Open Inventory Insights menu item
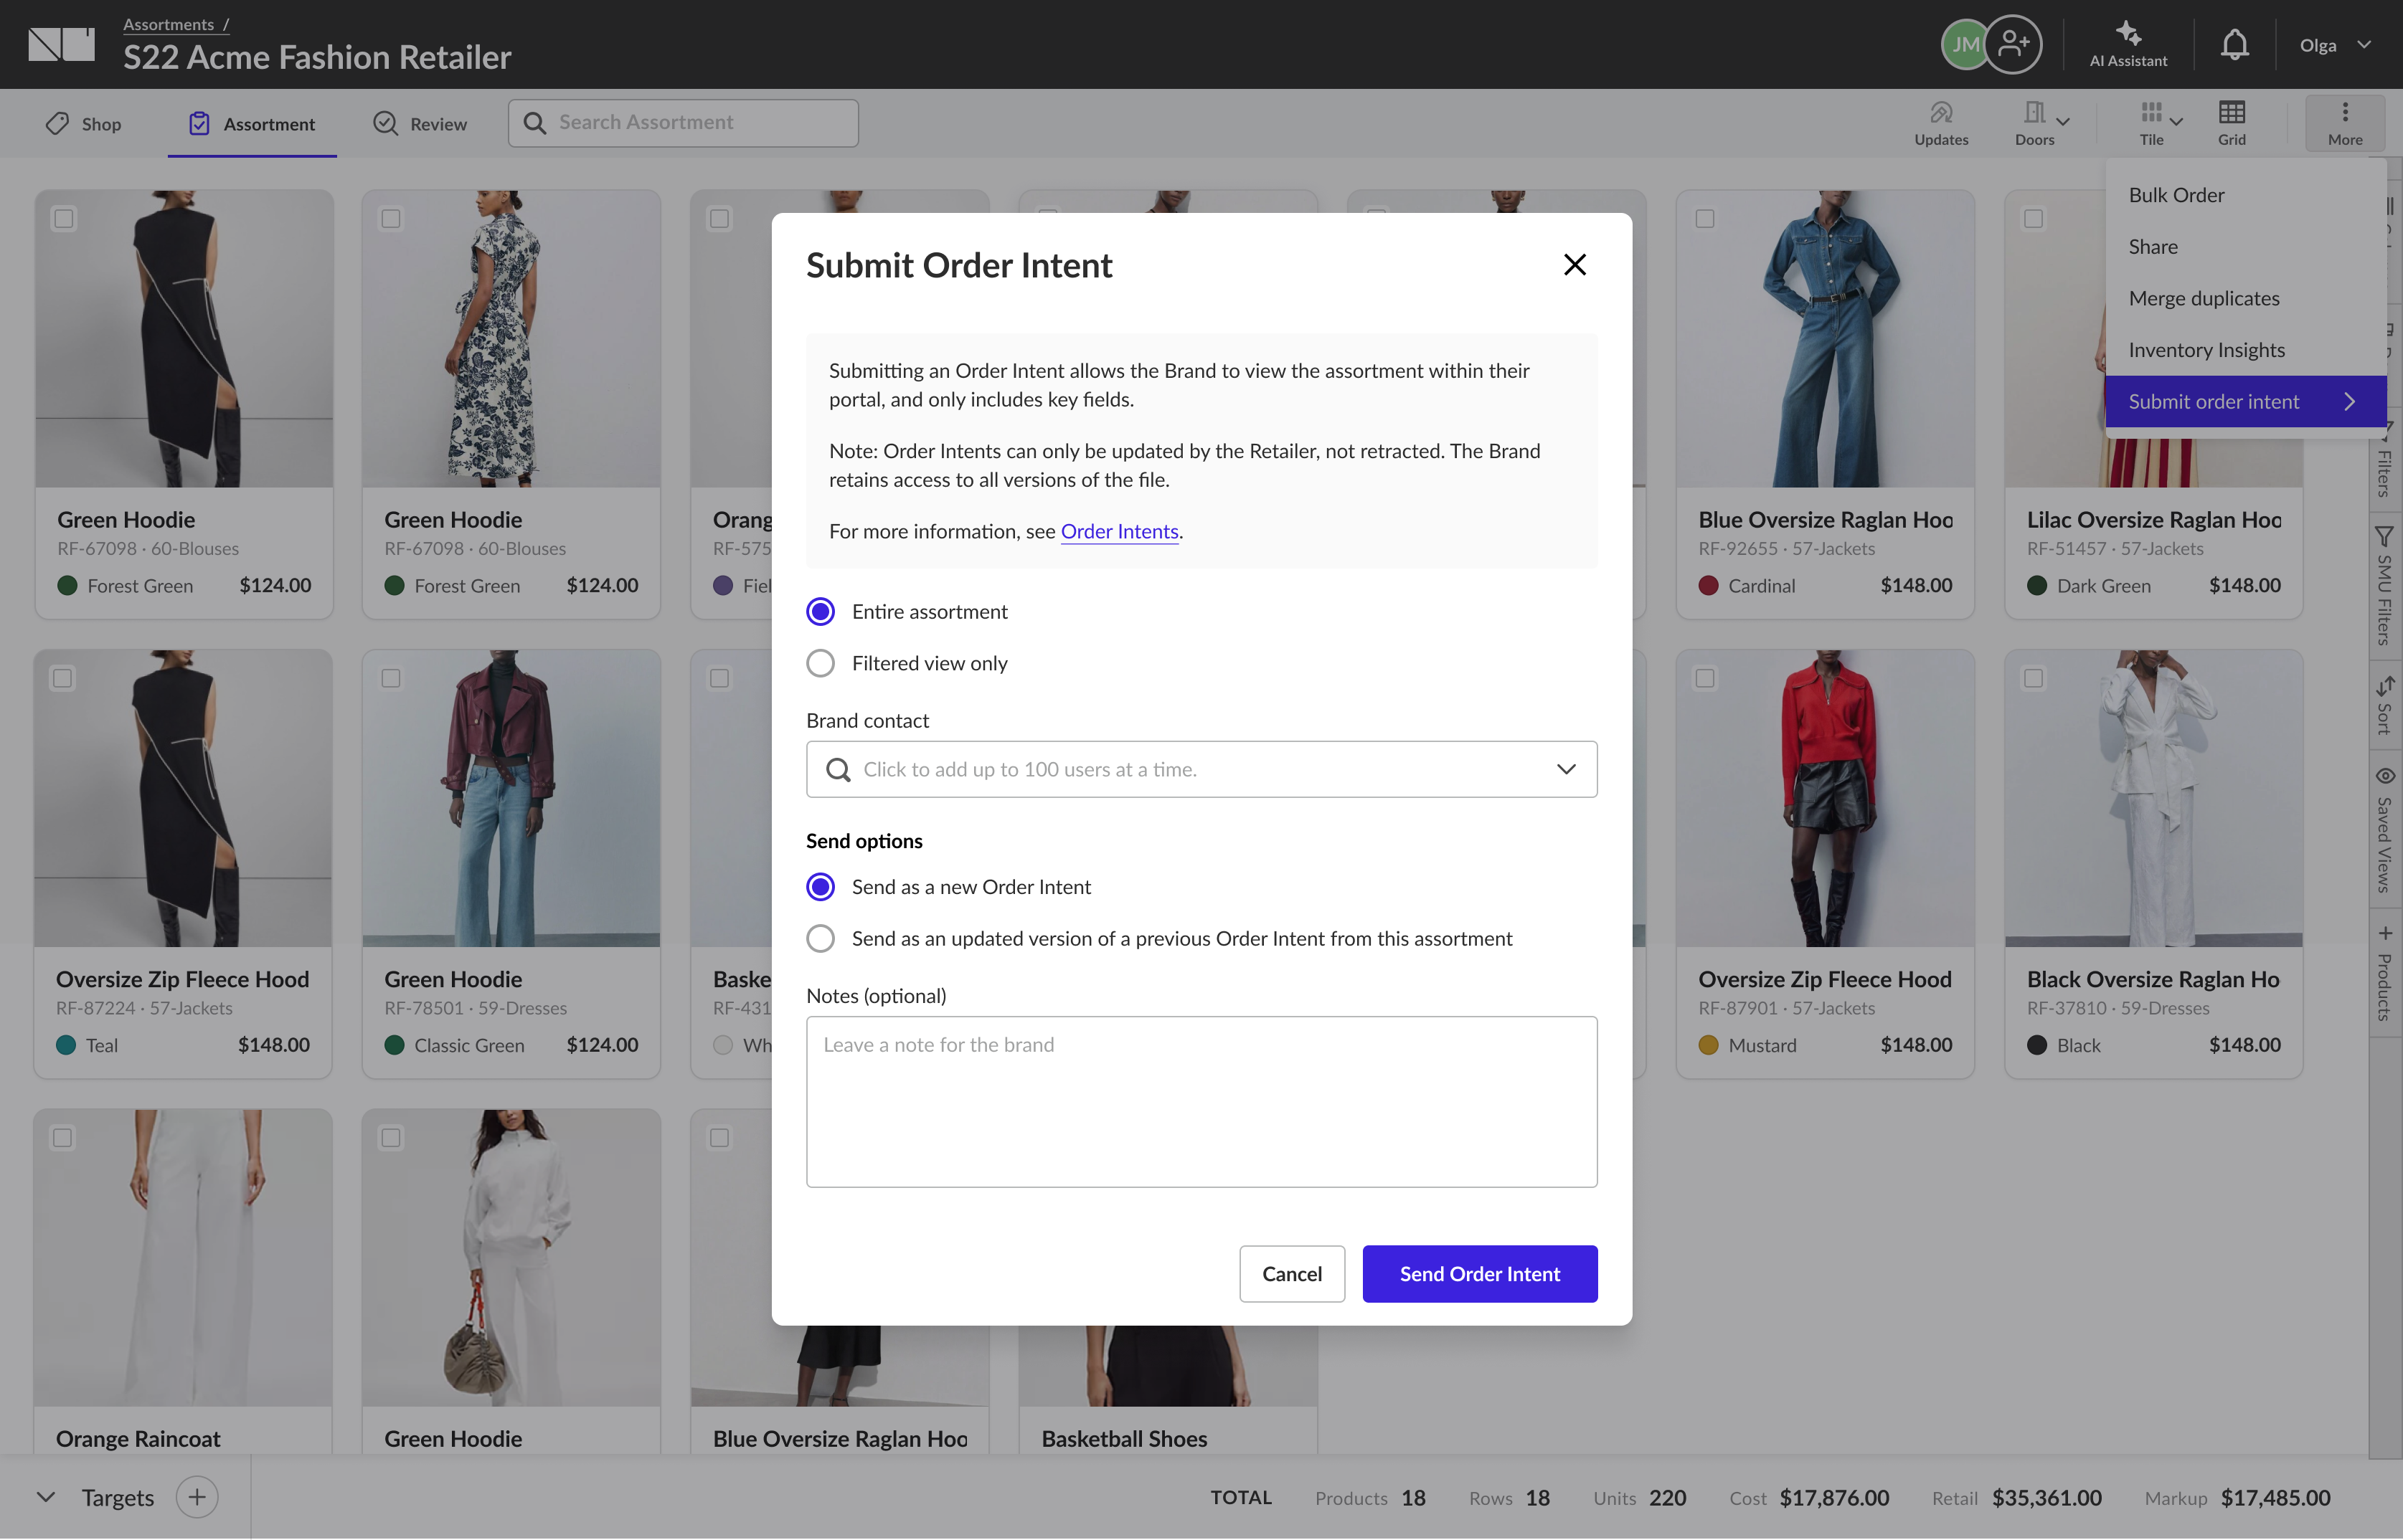Viewport: 2403px width, 1540px height. (x=2245, y=350)
